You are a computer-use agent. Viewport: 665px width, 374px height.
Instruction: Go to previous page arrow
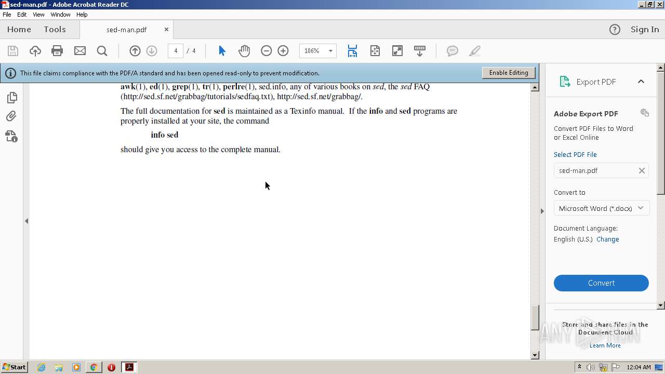(135, 51)
